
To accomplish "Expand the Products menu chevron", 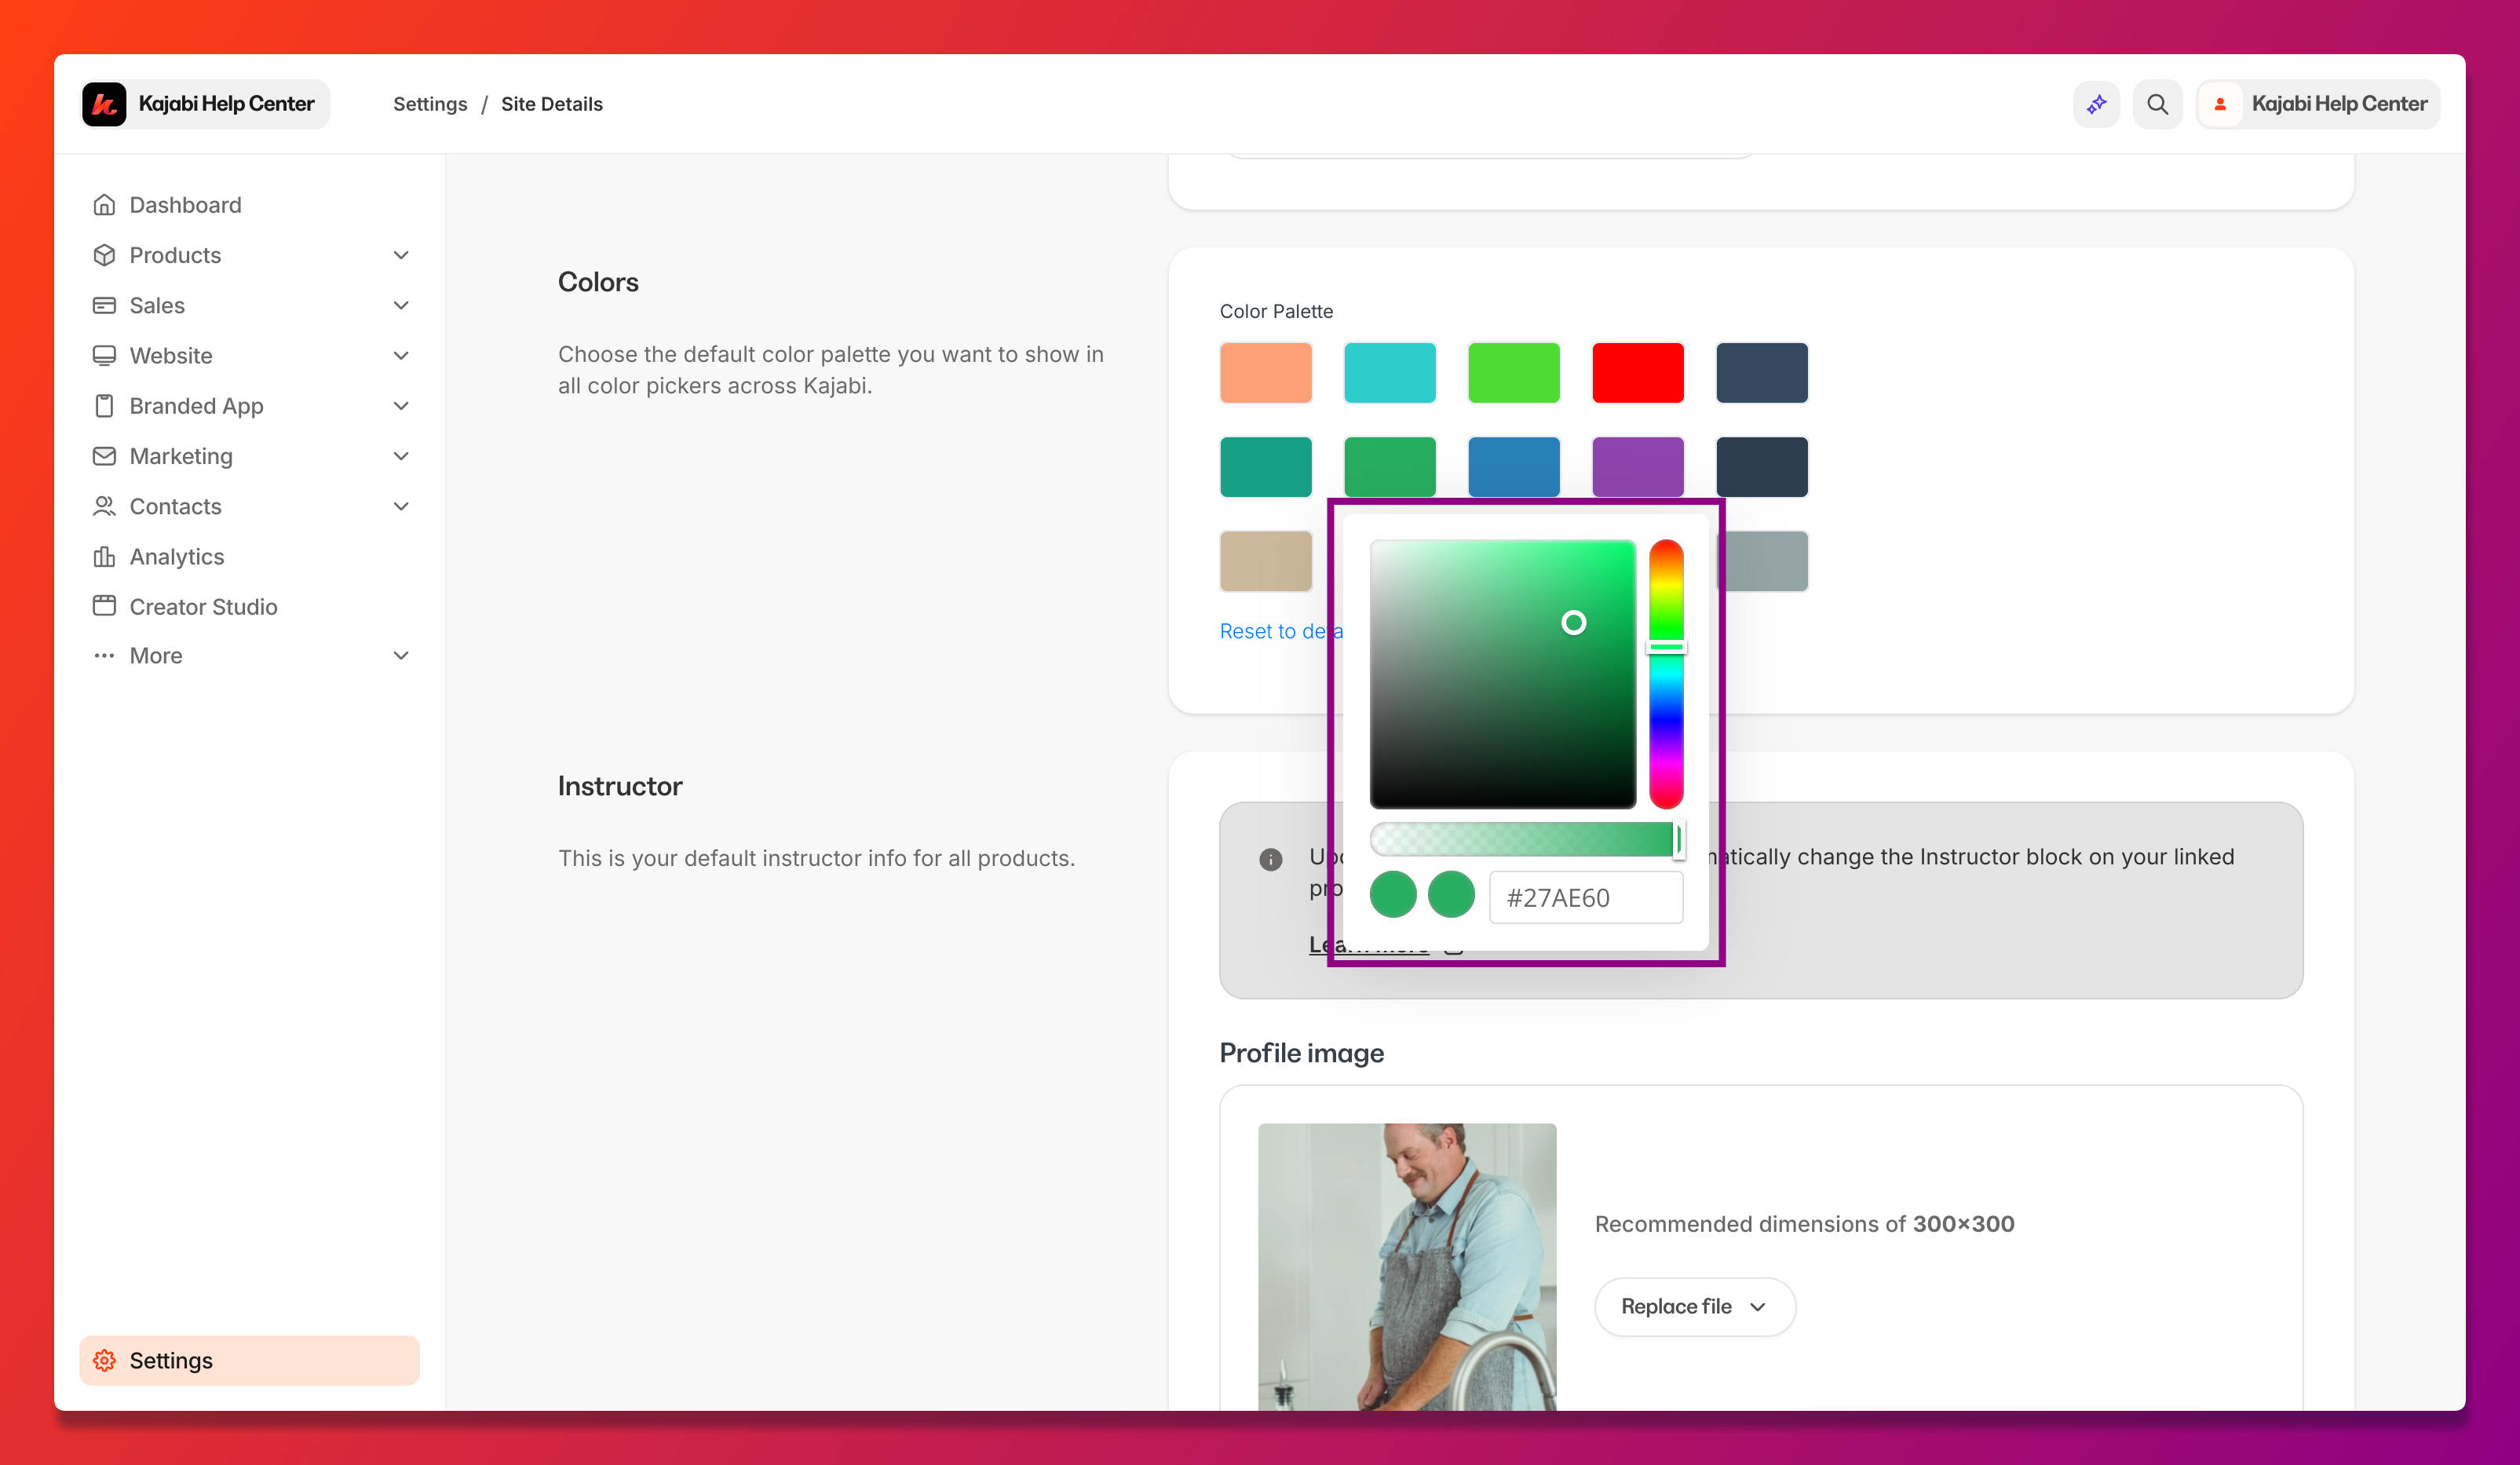I will tap(401, 255).
